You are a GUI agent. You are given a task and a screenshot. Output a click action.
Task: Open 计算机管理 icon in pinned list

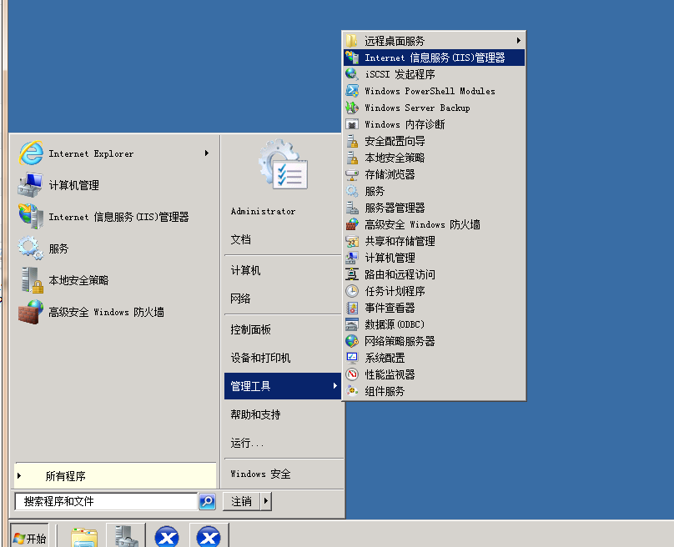click(31, 185)
